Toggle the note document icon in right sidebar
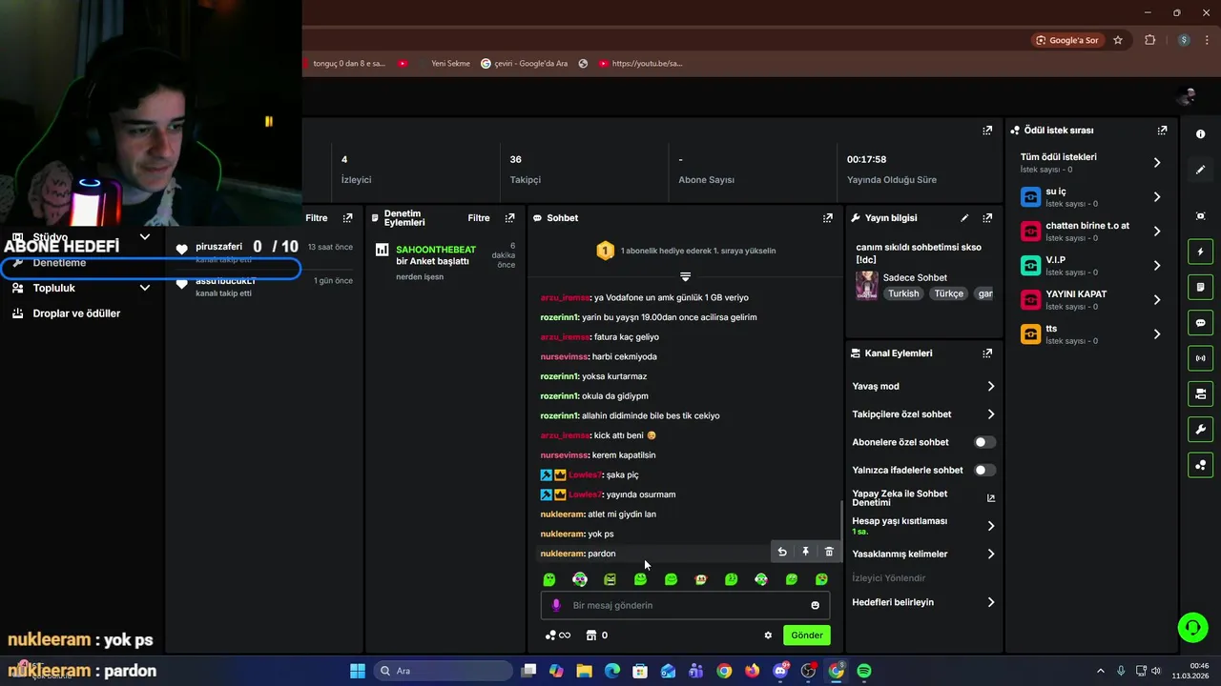Image resolution: width=1221 pixels, height=686 pixels. 1200,288
